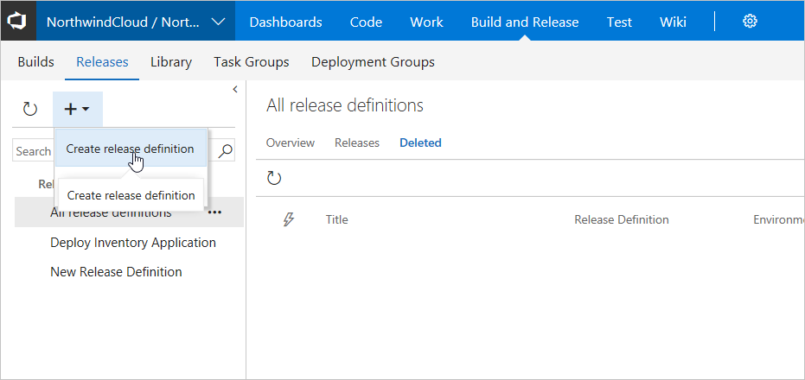Click the lightning bolt column header
This screenshot has height=380, width=805.
tap(289, 220)
